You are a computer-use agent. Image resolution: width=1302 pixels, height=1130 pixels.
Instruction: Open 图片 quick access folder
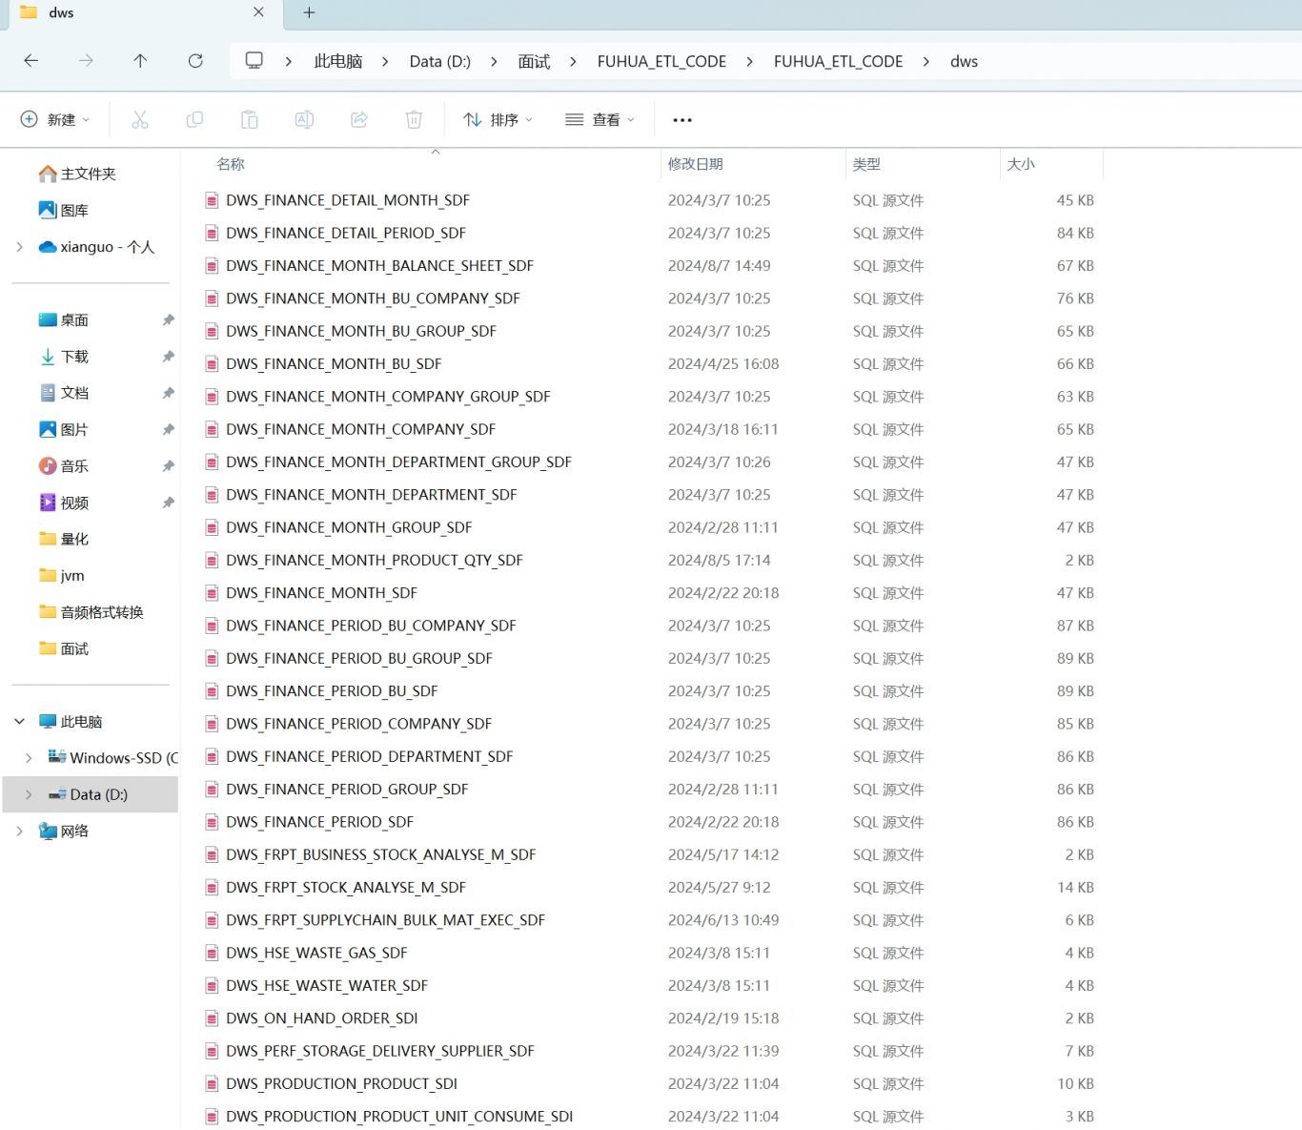63,430
